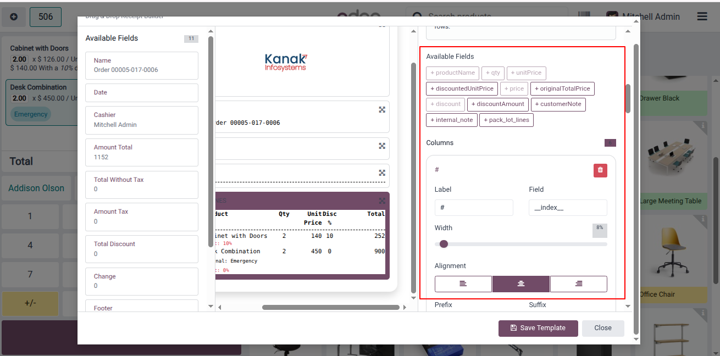Expand the order lines block handle
Image resolution: width=720 pixels, height=356 pixels.
[382, 201]
